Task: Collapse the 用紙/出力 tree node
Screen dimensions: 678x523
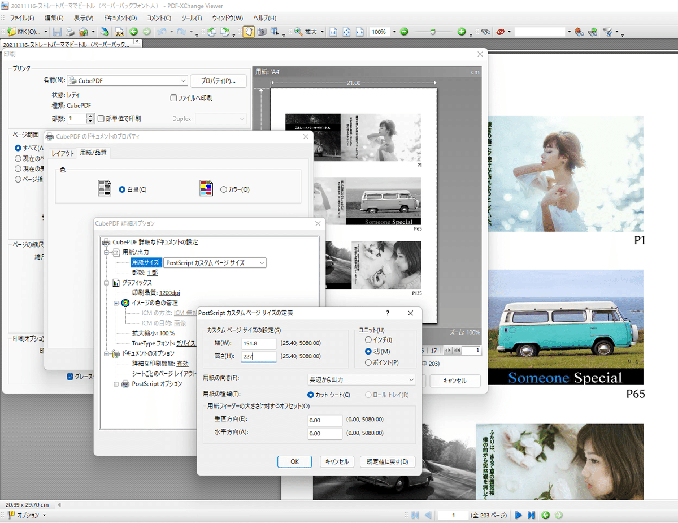Action: tap(106, 252)
